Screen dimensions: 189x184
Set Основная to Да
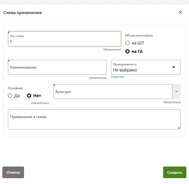tap(10, 96)
